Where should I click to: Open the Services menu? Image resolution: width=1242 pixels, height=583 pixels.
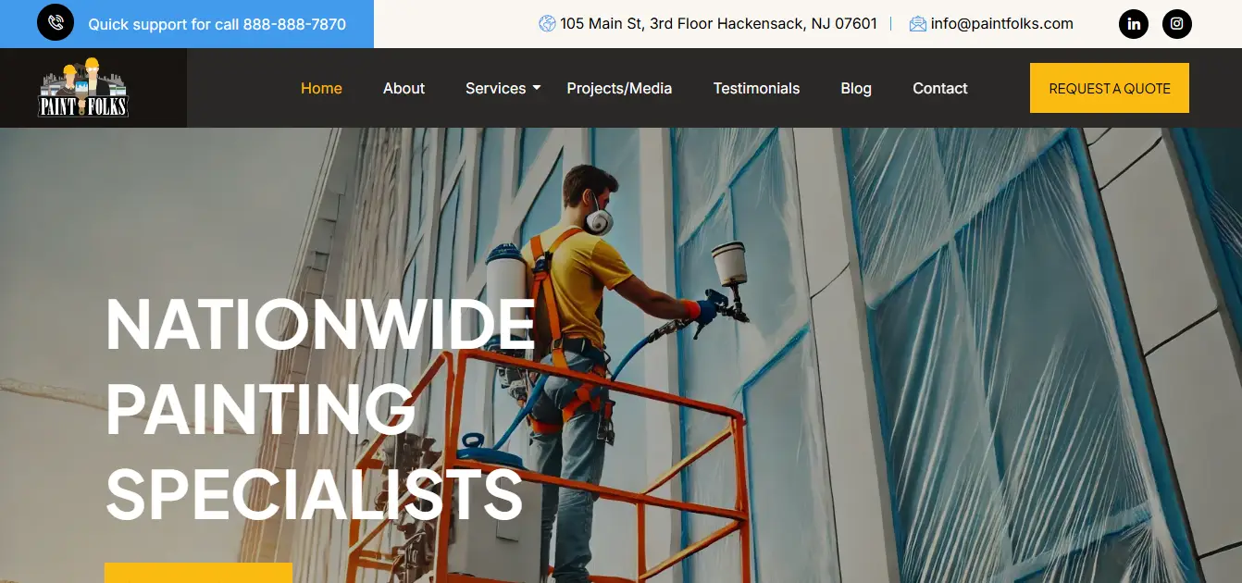click(495, 88)
